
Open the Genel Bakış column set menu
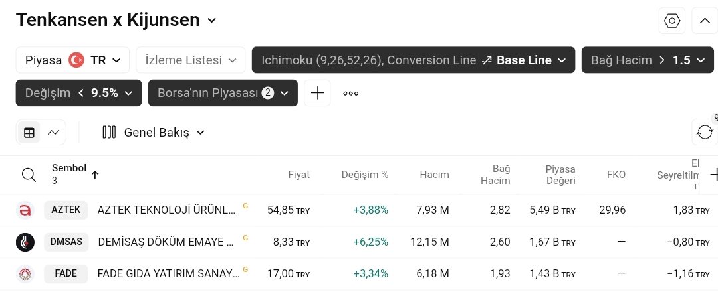coord(154,133)
